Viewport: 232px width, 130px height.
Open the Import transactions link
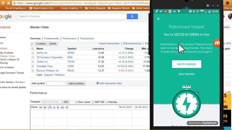109,43
